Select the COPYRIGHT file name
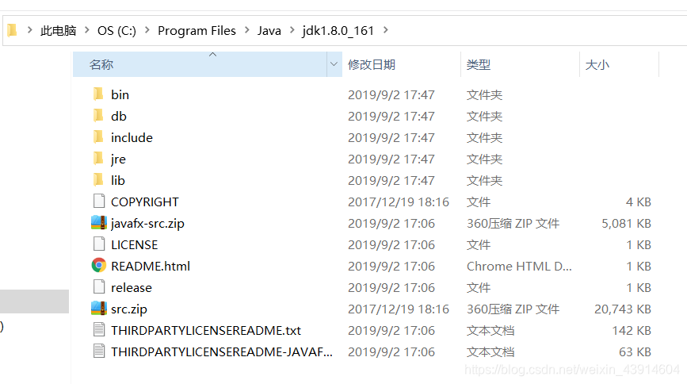The height and width of the screenshot is (384, 687). pos(144,202)
